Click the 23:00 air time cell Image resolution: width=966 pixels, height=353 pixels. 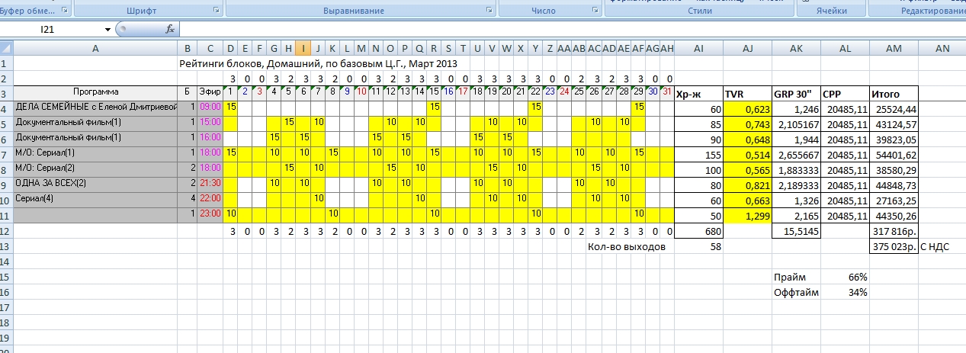210,213
